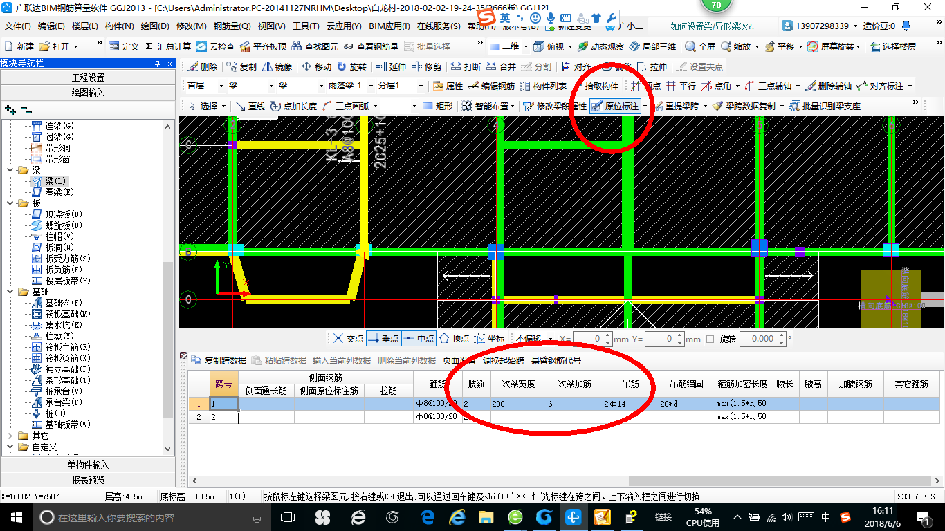
Task: Click the 工程设置 navigation button
Action: [x=88, y=77]
